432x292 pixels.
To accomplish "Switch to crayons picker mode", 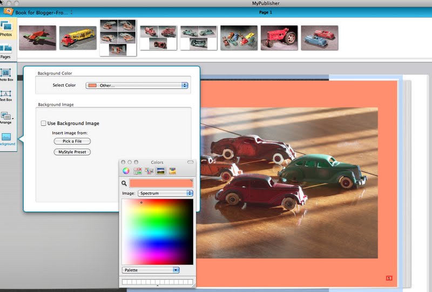I will [172, 171].
